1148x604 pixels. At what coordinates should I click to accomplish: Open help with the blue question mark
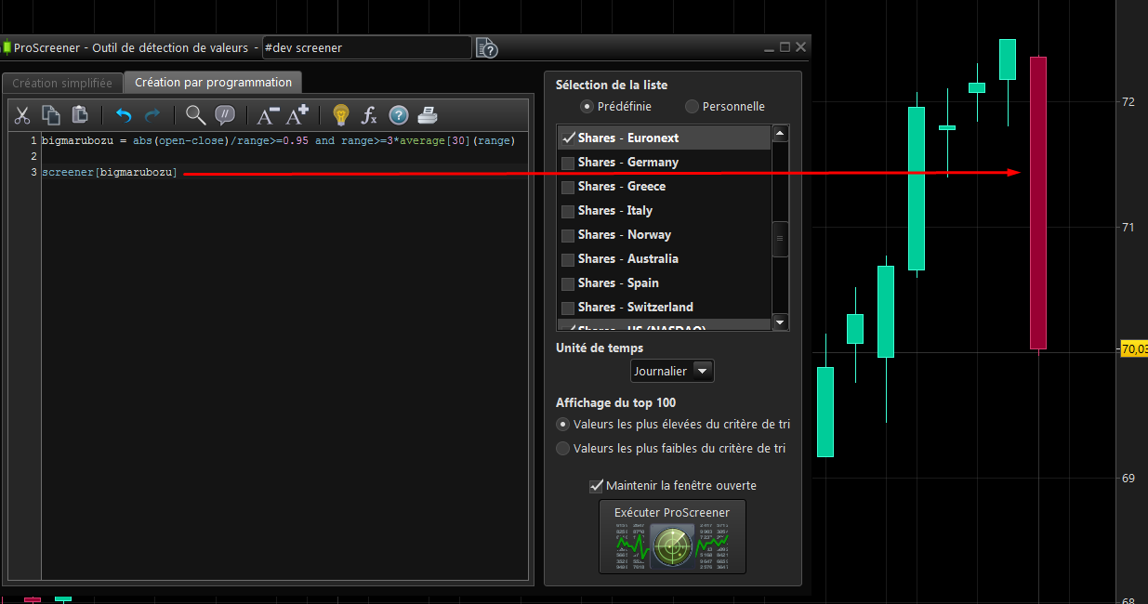[x=399, y=115]
